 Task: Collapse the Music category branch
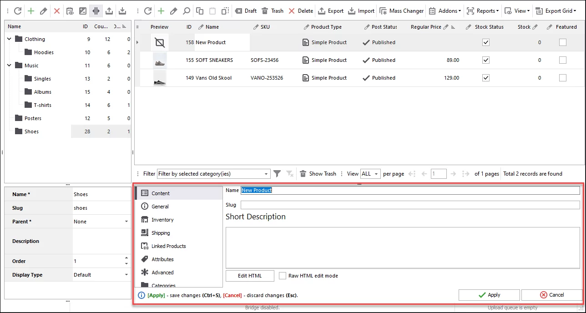[9, 65]
